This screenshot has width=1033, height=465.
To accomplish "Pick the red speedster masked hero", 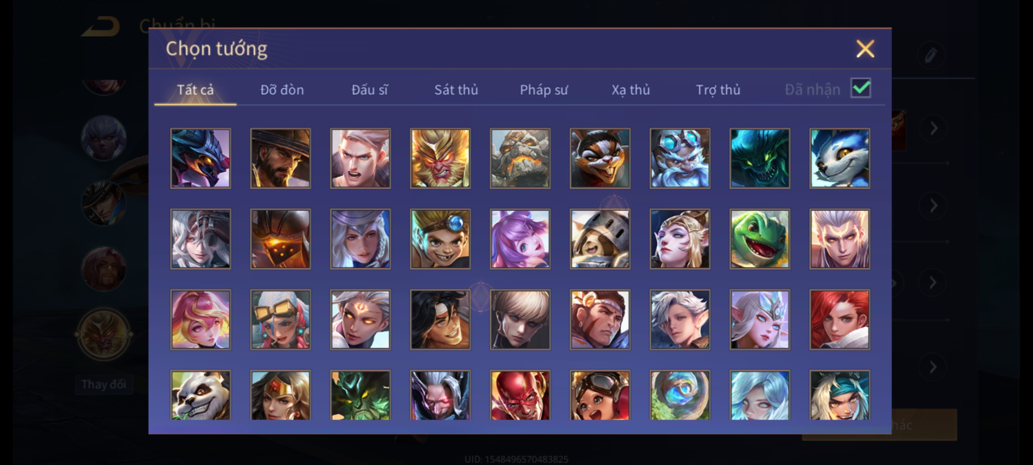I will pyautogui.click(x=520, y=395).
